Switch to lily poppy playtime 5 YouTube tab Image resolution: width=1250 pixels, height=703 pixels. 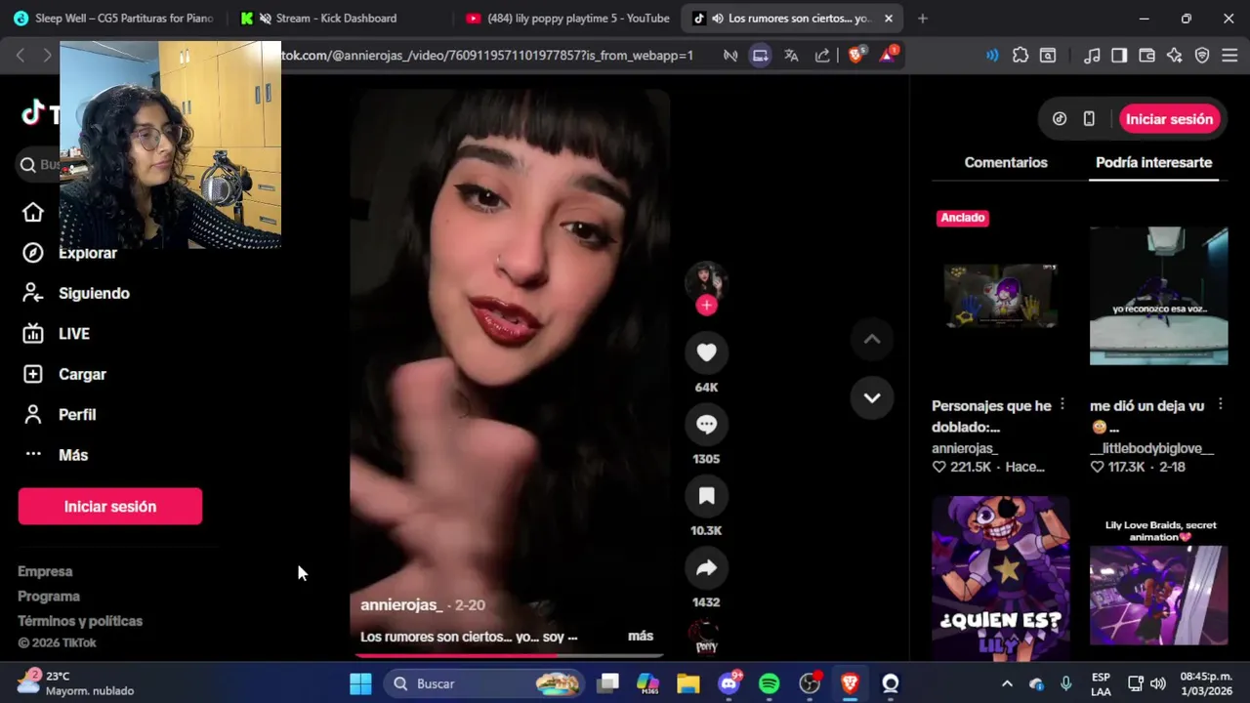point(566,19)
